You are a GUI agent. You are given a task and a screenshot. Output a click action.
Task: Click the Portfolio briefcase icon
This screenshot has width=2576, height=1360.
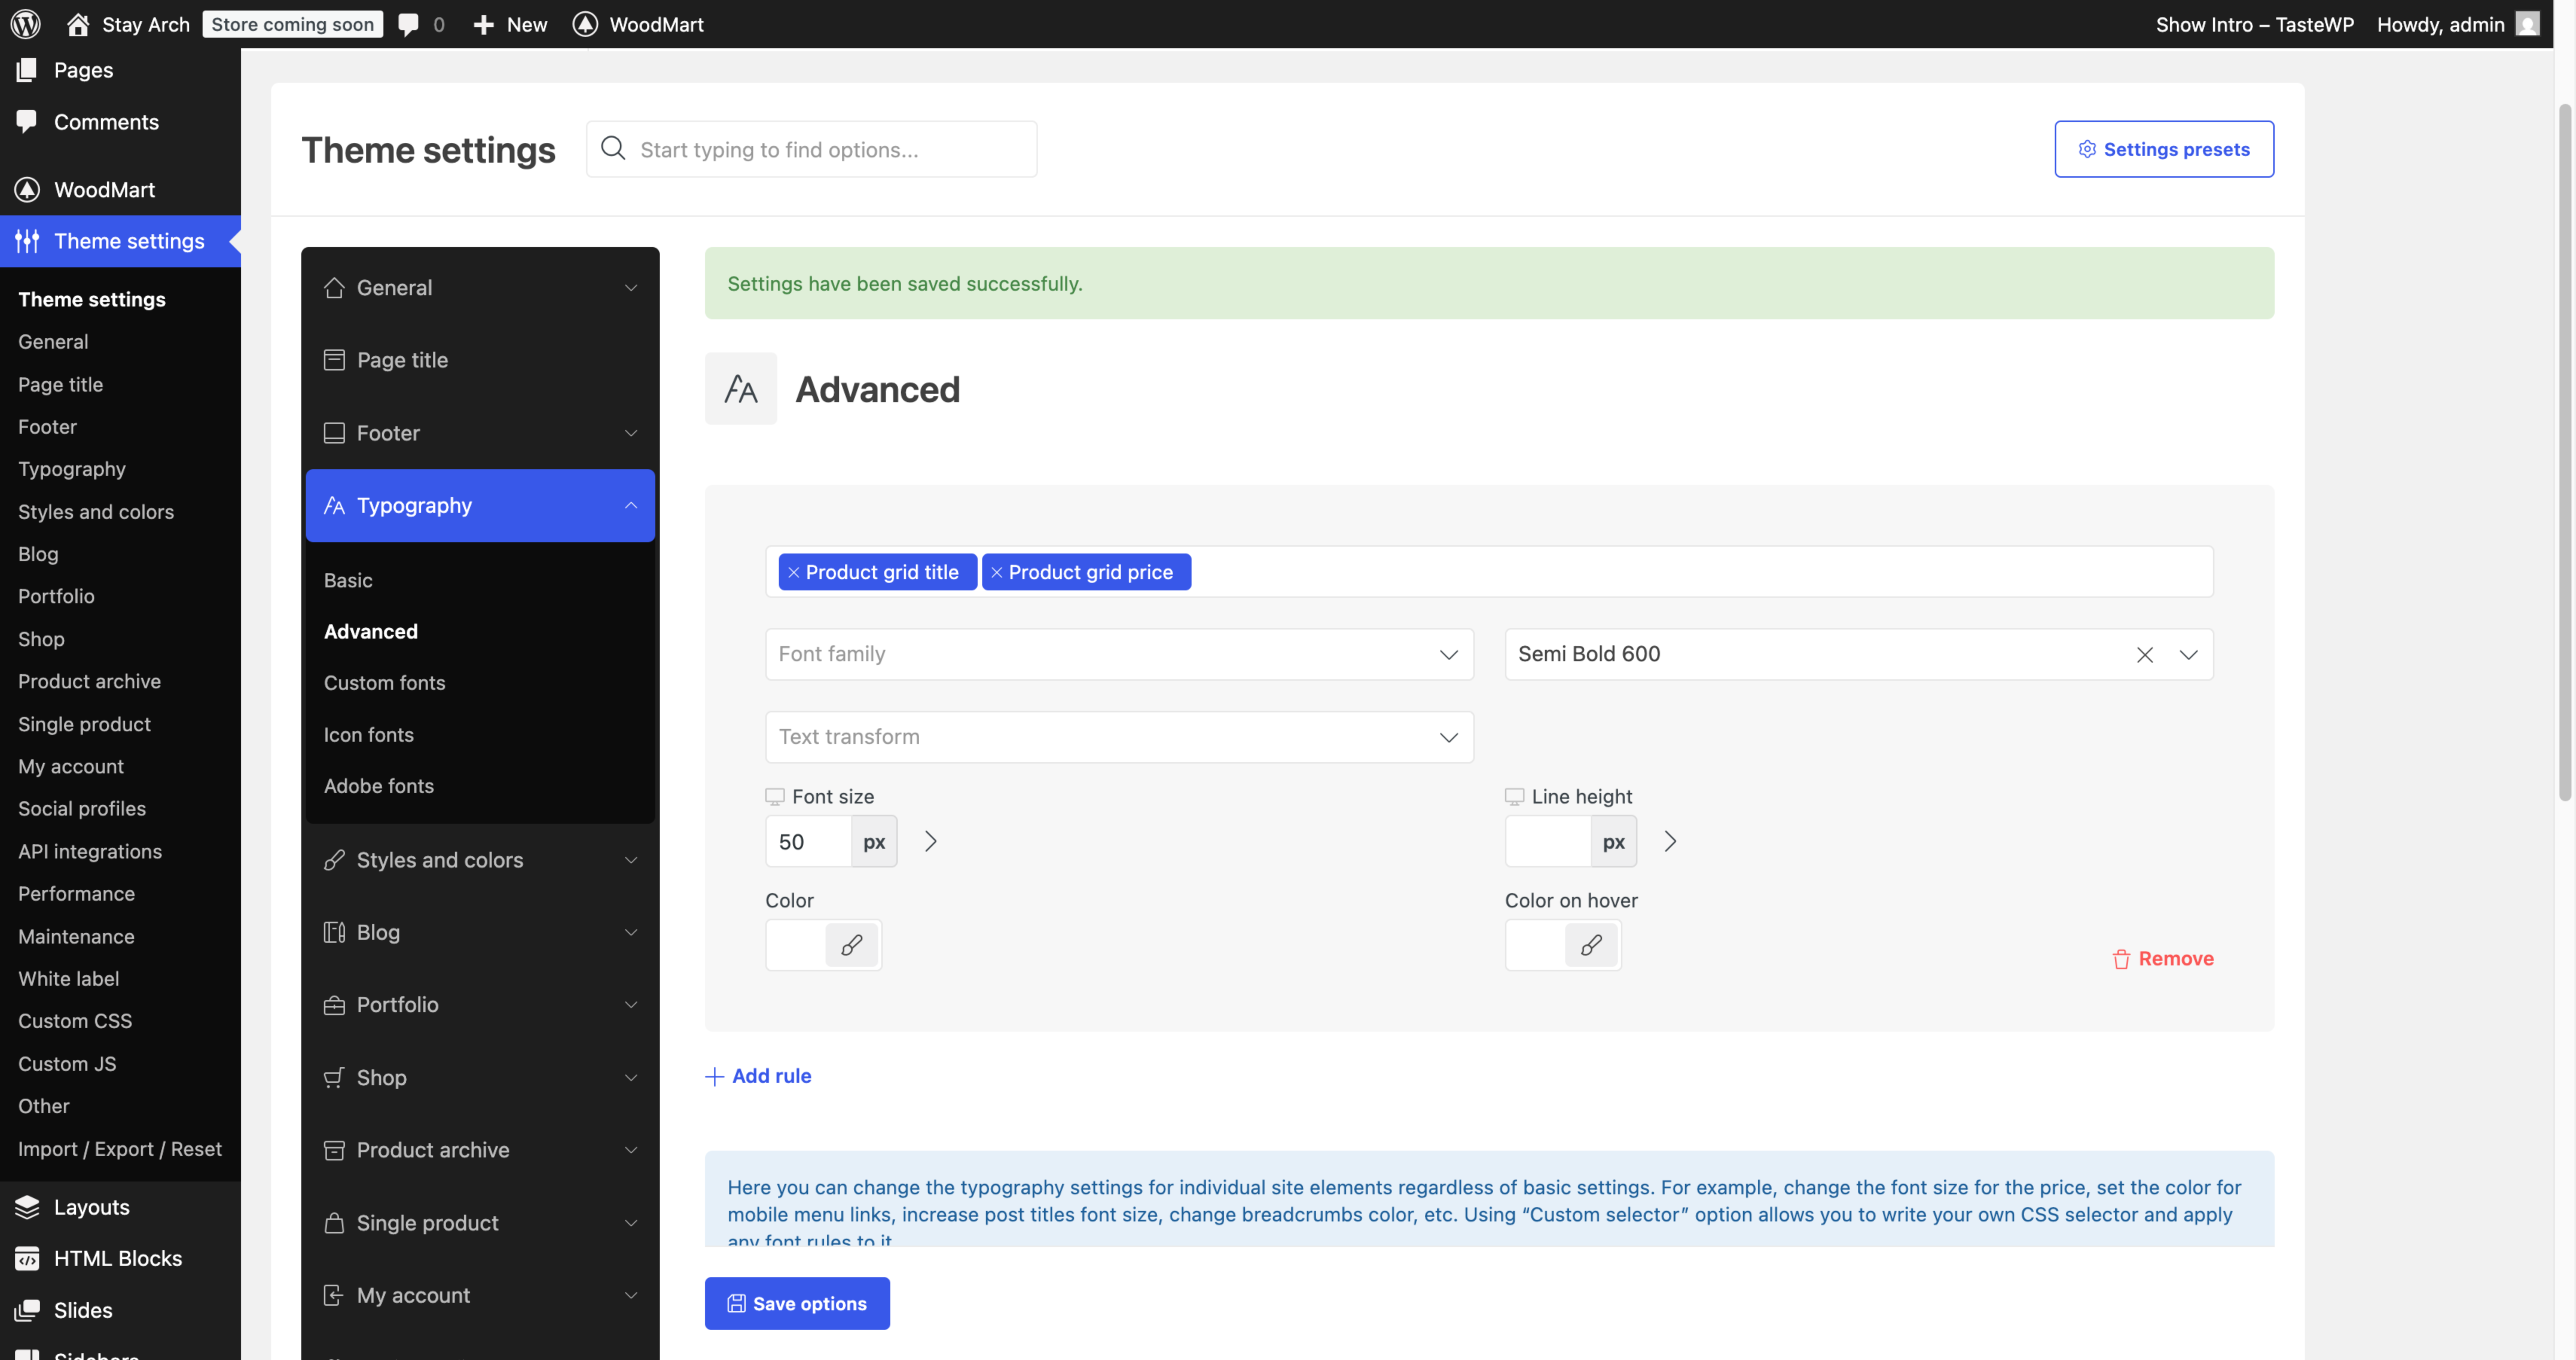click(x=334, y=1005)
